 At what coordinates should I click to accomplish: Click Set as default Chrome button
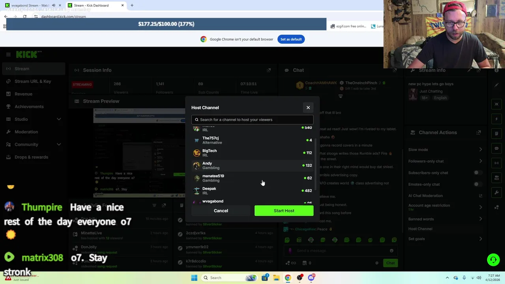[291, 39]
